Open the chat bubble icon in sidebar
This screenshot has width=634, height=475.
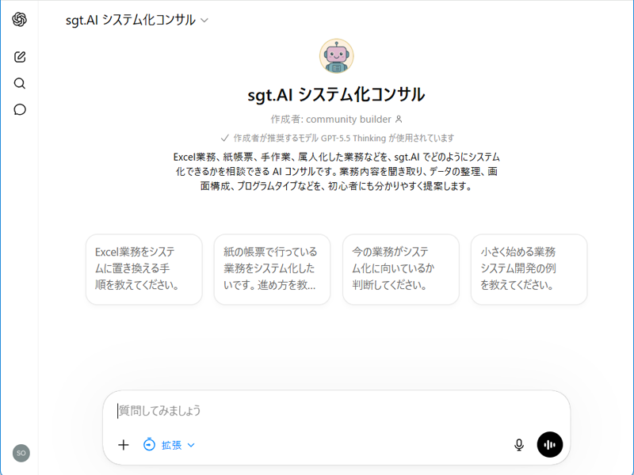pyautogui.click(x=19, y=109)
